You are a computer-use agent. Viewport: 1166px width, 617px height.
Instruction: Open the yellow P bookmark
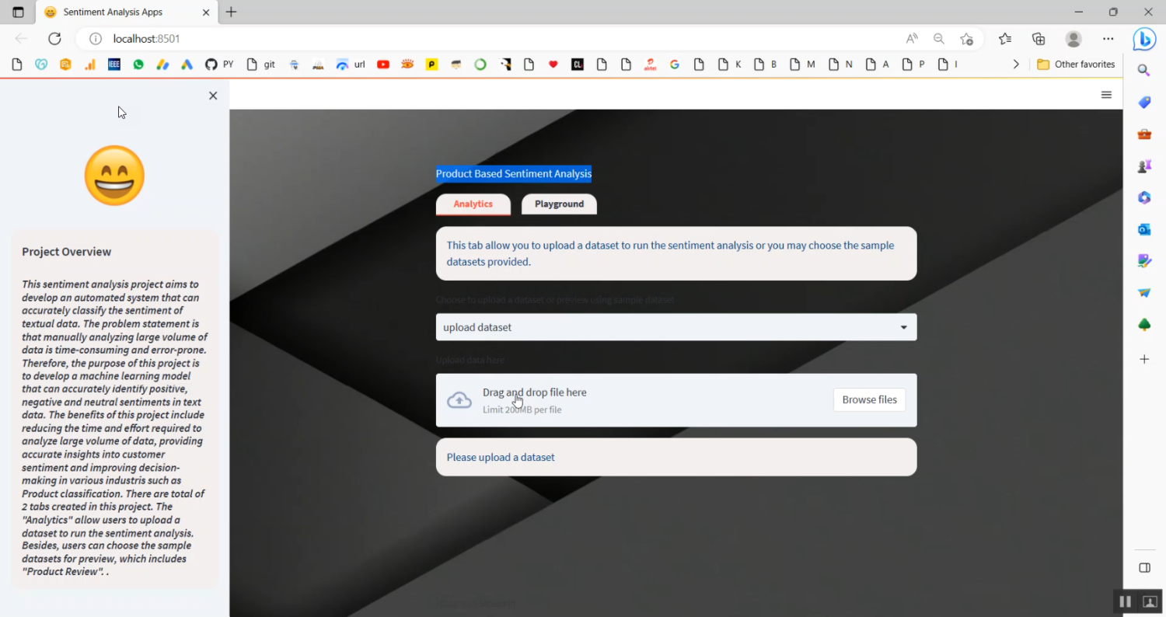(x=431, y=64)
